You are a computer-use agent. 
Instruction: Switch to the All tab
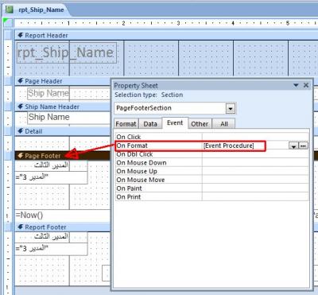point(224,124)
